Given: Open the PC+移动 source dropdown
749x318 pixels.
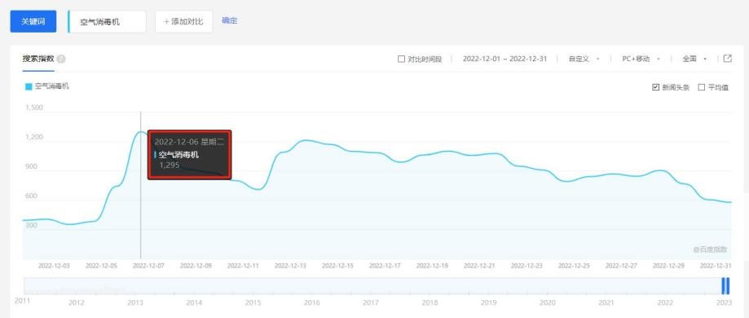Looking at the screenshot, I should point(641,59).
